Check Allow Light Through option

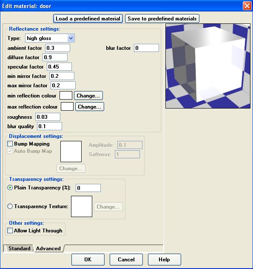click(x=10, y=231)
